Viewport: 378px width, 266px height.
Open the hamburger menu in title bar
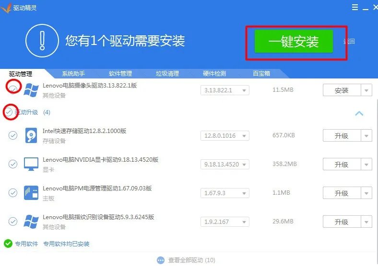pyautogui.click(x=355, y=7)
